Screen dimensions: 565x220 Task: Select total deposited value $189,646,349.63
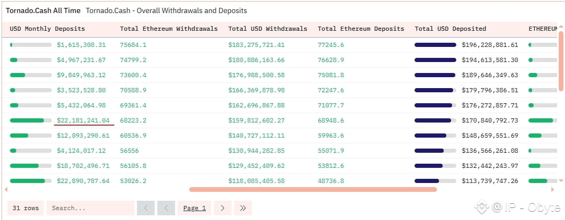pos(490,75)
